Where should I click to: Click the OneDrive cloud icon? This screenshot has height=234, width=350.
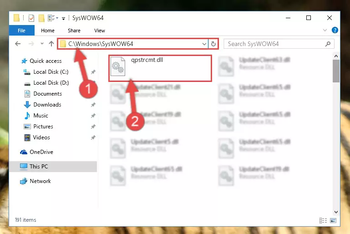(x=24, y=152)
